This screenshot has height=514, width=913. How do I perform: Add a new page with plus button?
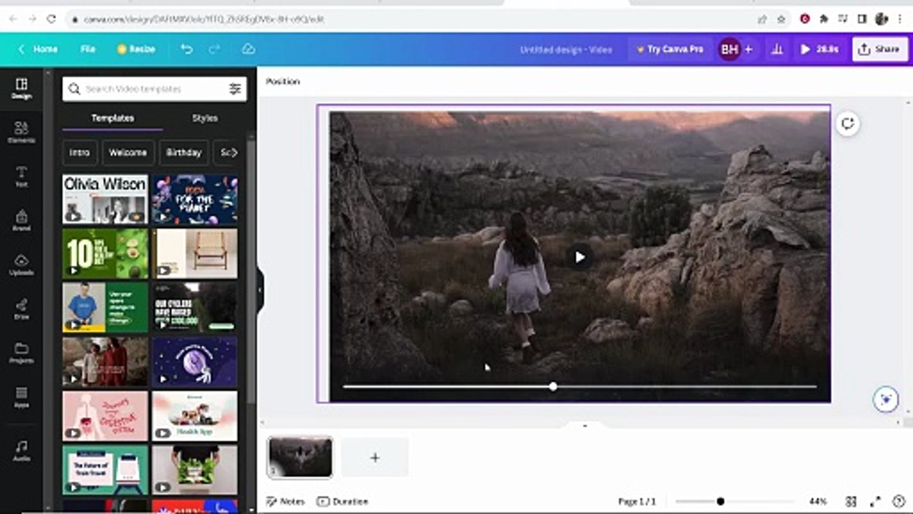375,457
